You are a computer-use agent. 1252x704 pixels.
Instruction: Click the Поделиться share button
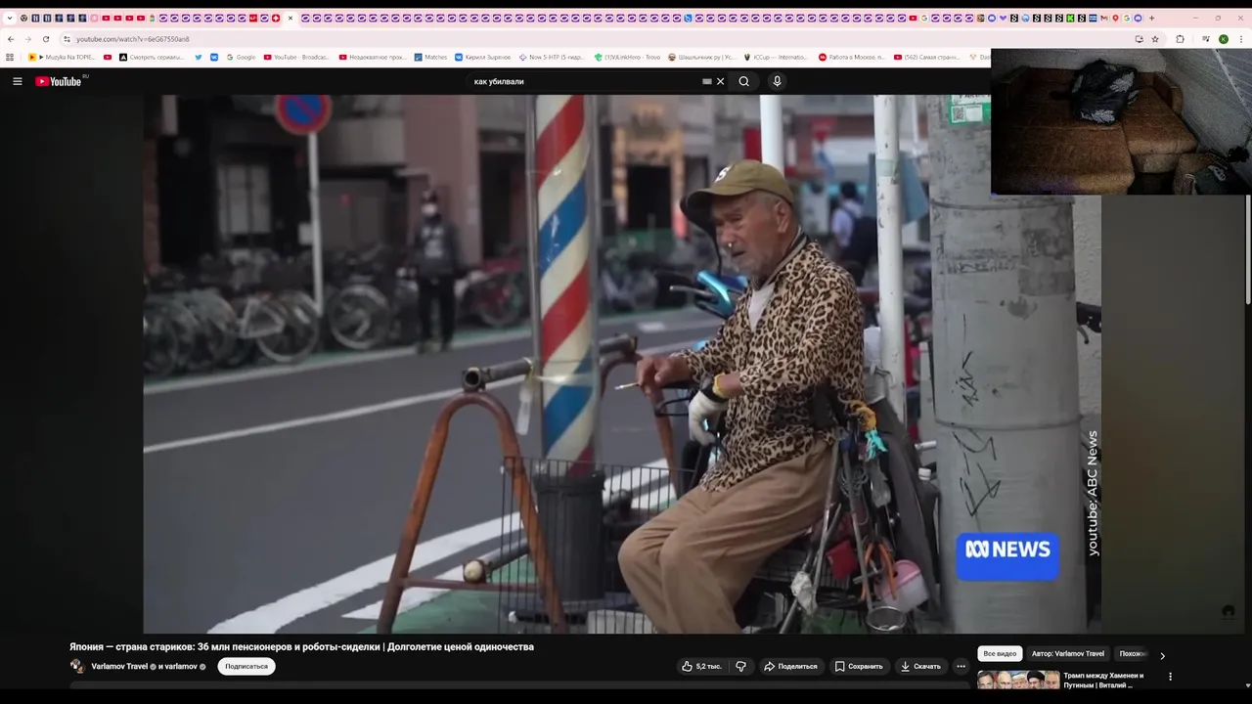click(790, 666)
